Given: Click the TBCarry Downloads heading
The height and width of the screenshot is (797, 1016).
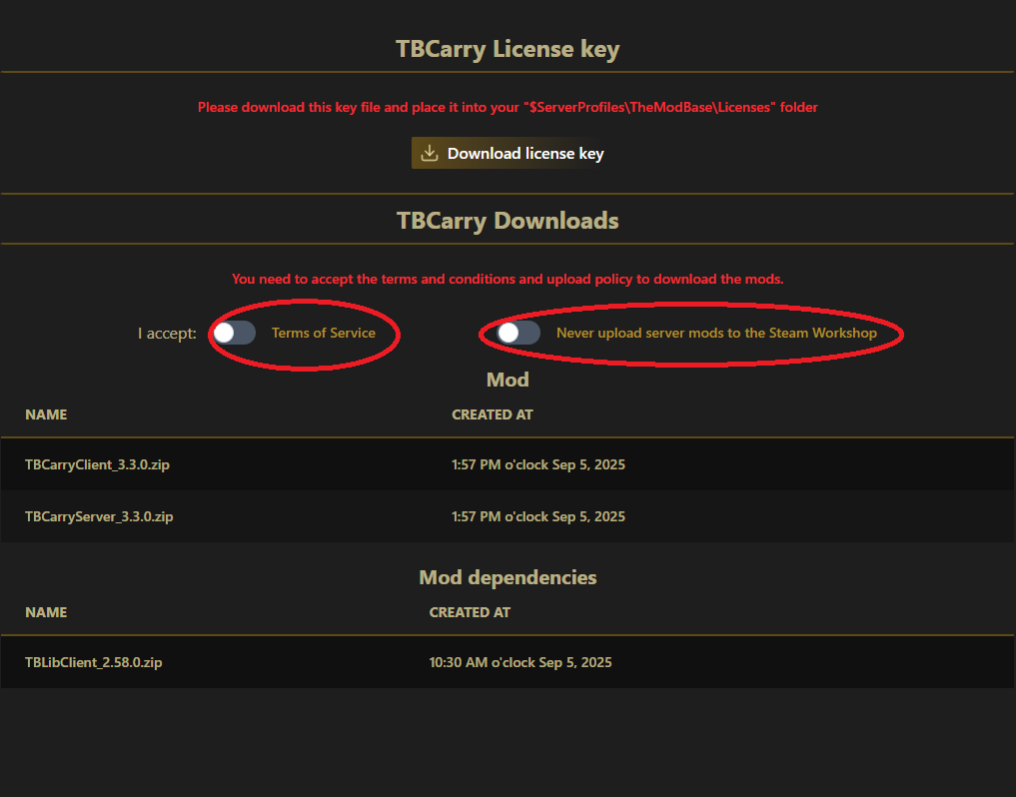Looking at the screenshot, I should [508, 221].
